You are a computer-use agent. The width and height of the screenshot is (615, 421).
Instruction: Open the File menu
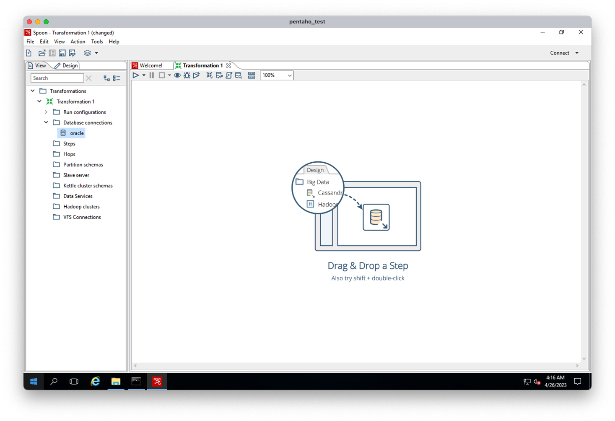click(30, 42)
